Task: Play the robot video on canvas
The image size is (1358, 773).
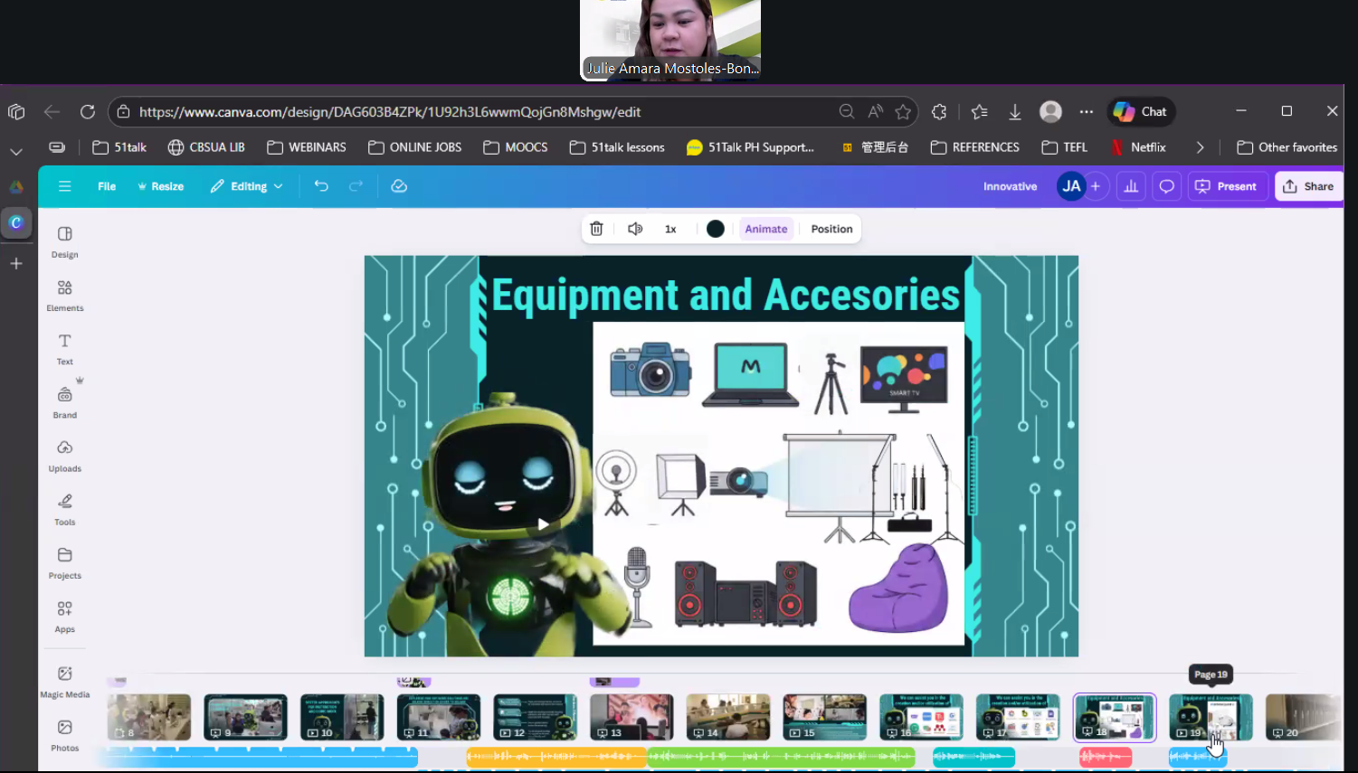Action: 543,523
